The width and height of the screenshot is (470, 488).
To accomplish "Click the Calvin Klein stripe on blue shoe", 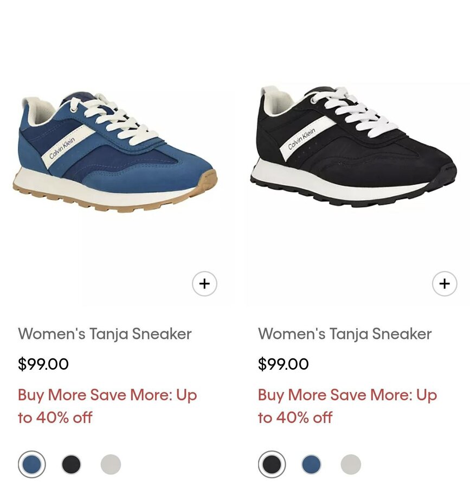I will [x=67, y=146].
